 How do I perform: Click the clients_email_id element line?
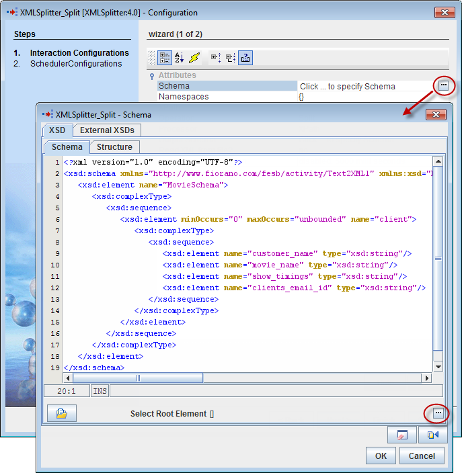294,288
